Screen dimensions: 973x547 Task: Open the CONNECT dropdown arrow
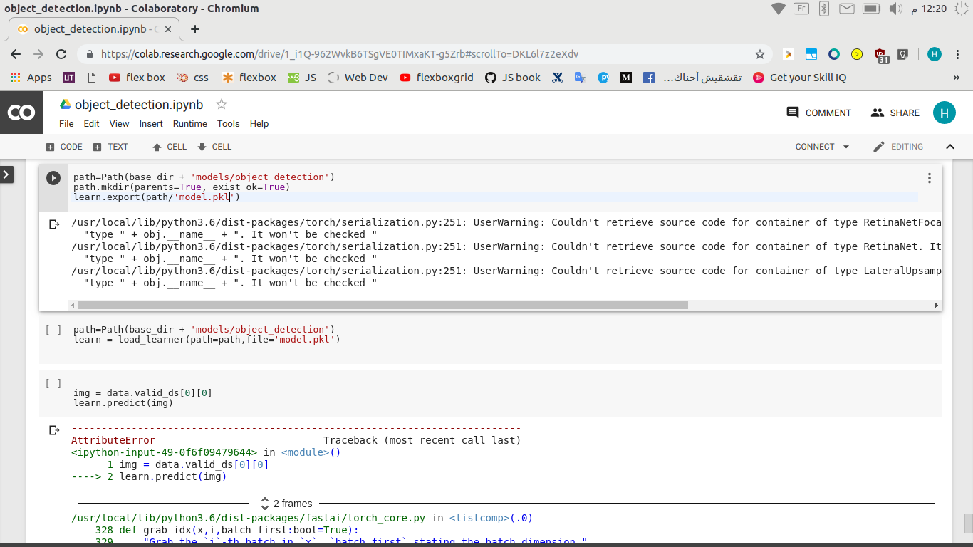click(846, 147)
